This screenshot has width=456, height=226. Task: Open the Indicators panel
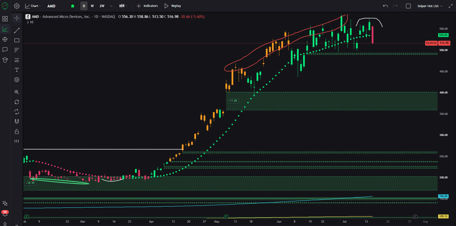point(147,6)
